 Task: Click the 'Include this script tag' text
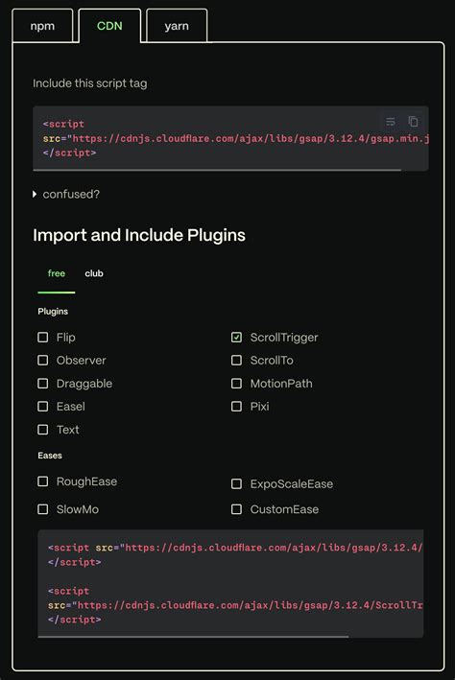tap(90, 83)
